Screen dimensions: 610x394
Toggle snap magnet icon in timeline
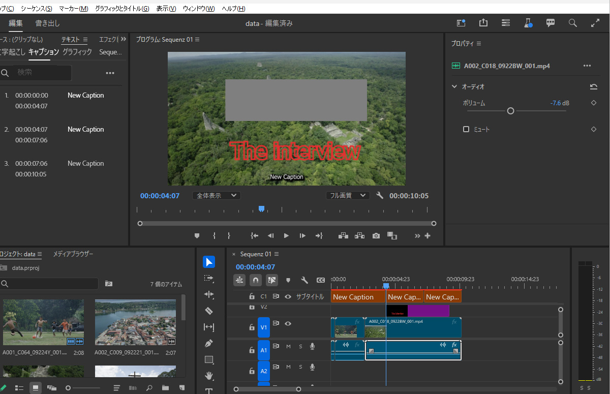pyautogui.click(x=256, y=280)
